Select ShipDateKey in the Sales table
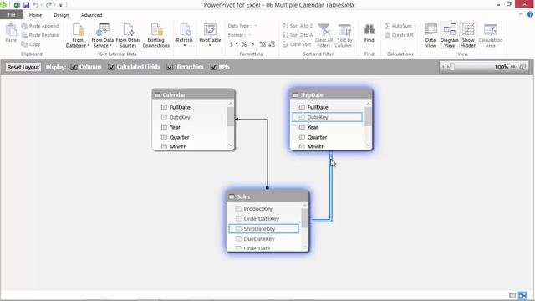Screen dimensions: 535x301 [x=264, y=228]
